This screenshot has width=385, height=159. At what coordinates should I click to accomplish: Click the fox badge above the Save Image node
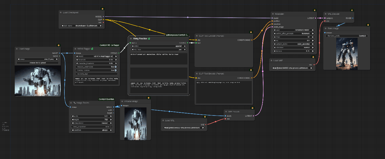click(368, 25)
